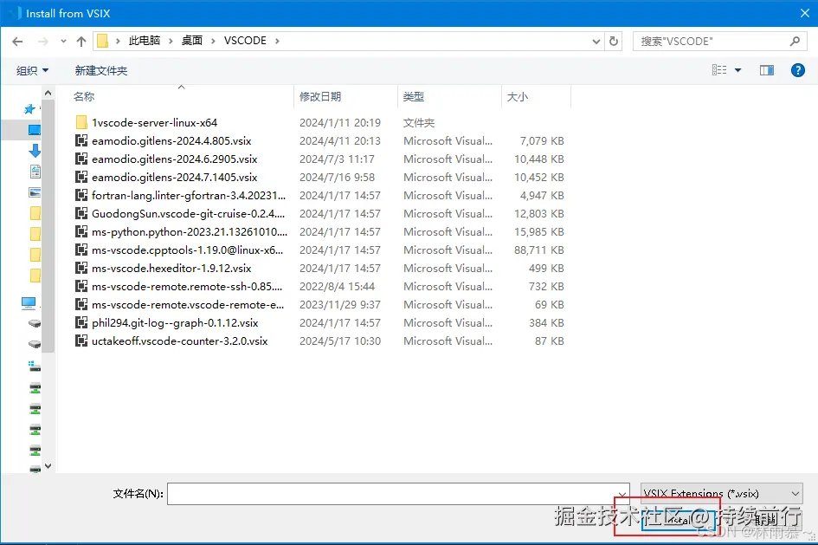Open the filename history dropdown arrow
Screen dimensions: 818x545
(622, 494)
